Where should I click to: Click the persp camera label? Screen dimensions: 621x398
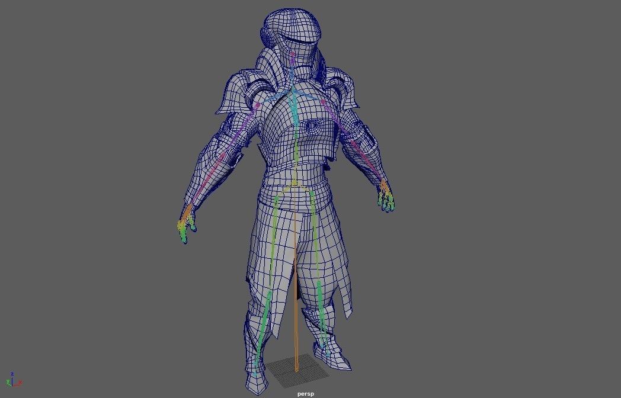(x=305, y=394)
